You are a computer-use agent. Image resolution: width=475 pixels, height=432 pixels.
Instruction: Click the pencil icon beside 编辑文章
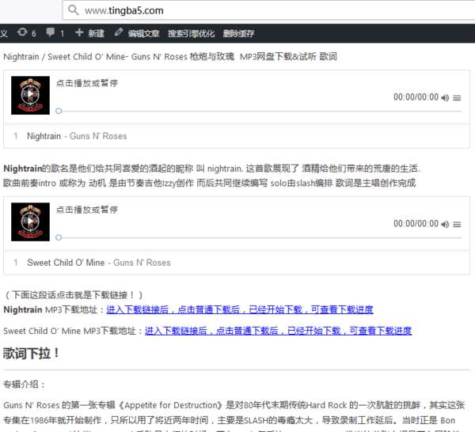pos(119,32)
